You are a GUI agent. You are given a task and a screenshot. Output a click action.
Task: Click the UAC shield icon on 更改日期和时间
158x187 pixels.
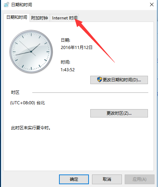pos(100,80)
